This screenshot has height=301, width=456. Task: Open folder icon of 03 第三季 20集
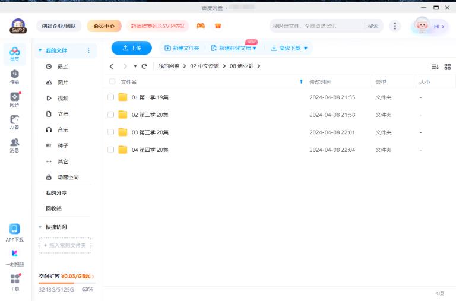(x=123, y=132)
